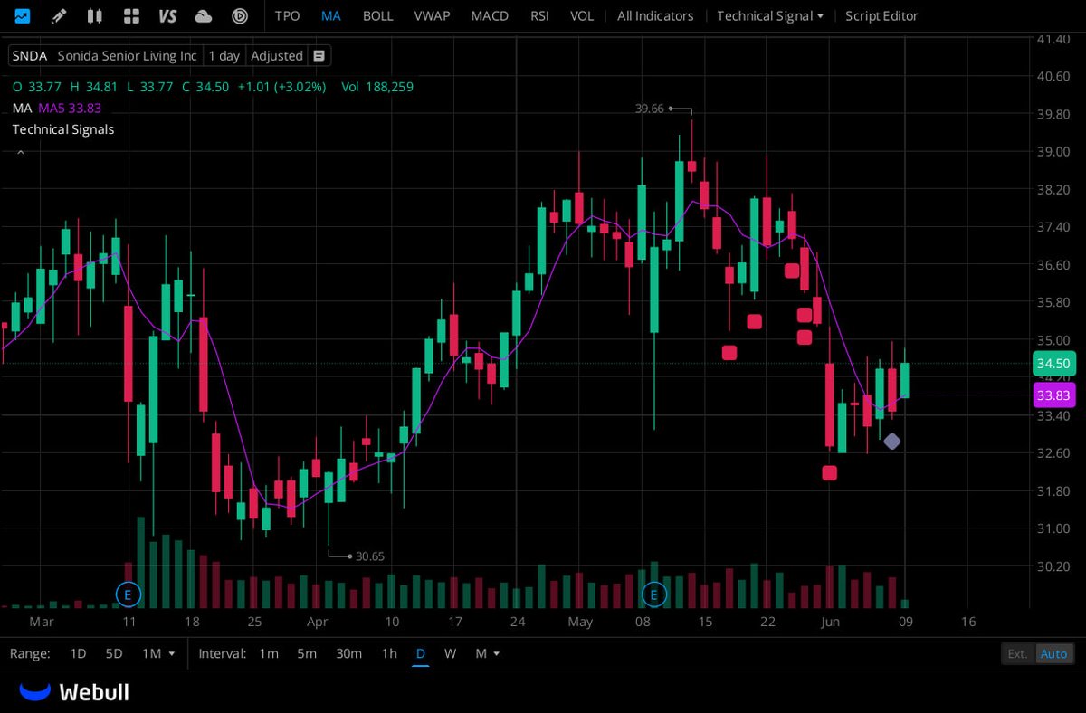Click the 30.65 low price label

point(370,556)
